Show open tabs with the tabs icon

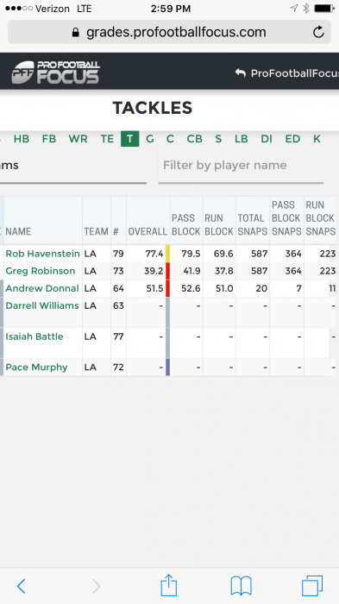(x=312, y=586)
